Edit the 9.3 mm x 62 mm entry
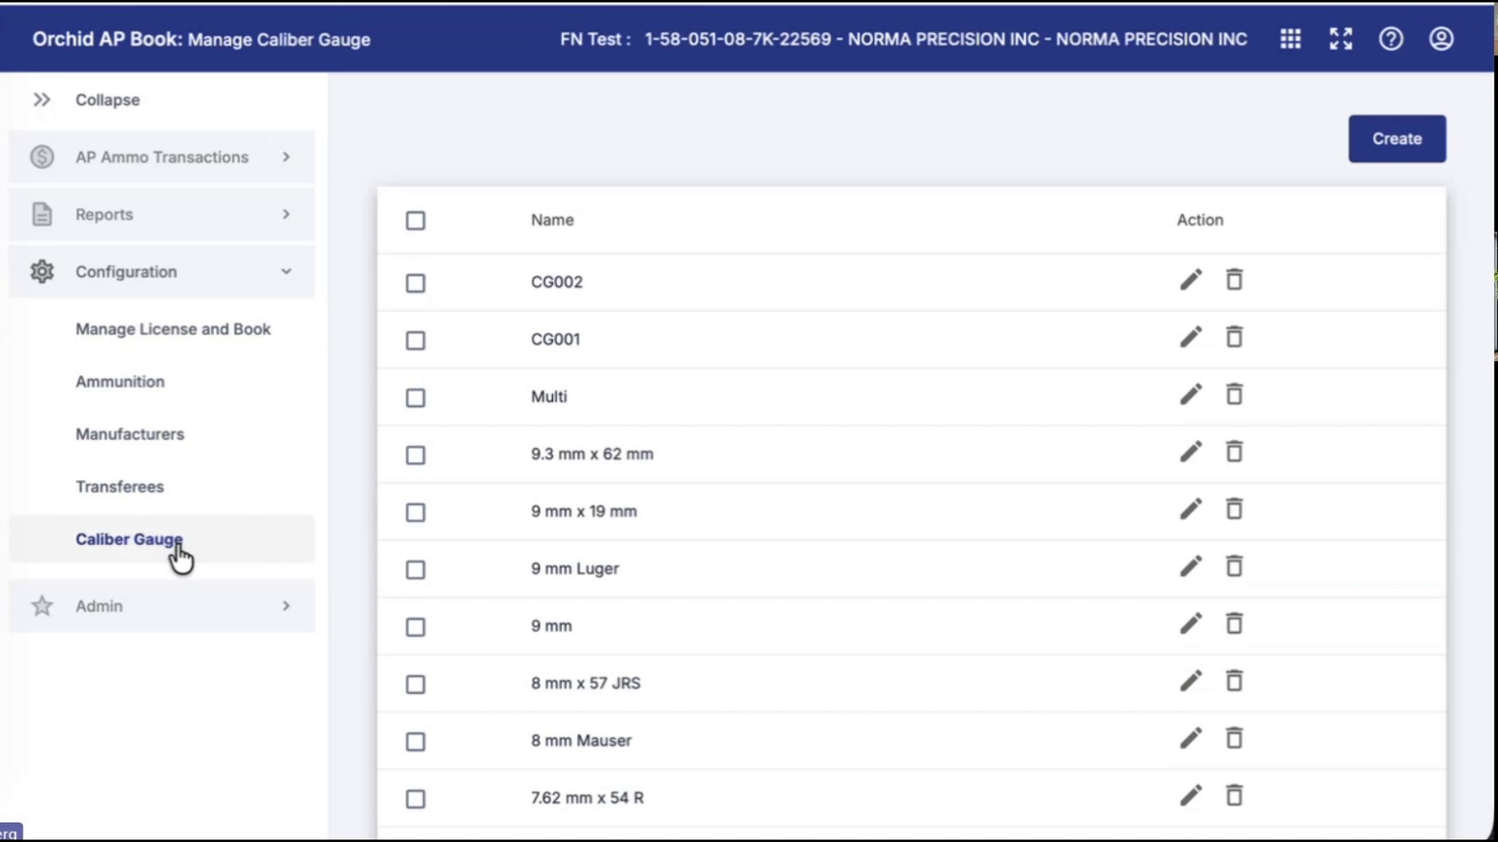 click(x=1190, y=452)
